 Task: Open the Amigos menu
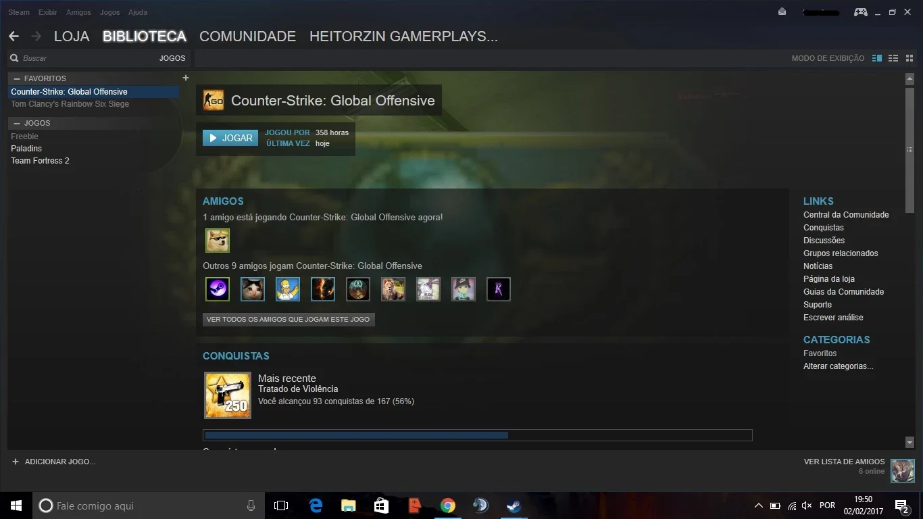[x=78, y=12]
